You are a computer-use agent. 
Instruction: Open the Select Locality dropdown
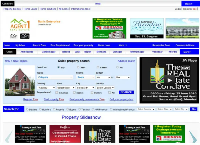(x=105, y=88)
